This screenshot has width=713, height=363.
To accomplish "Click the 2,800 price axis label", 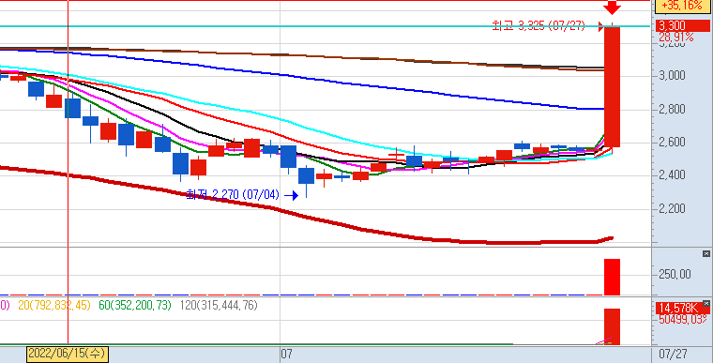I will point(672,109).
